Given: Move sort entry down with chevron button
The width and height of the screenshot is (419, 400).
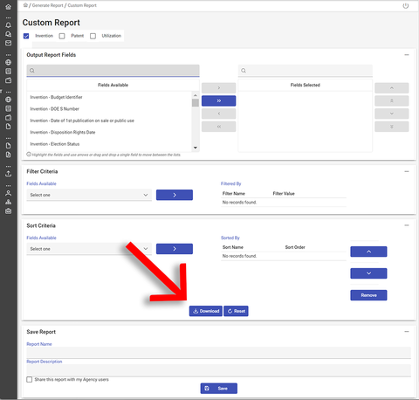Looking at the screenshot, I should coord(368,273).
